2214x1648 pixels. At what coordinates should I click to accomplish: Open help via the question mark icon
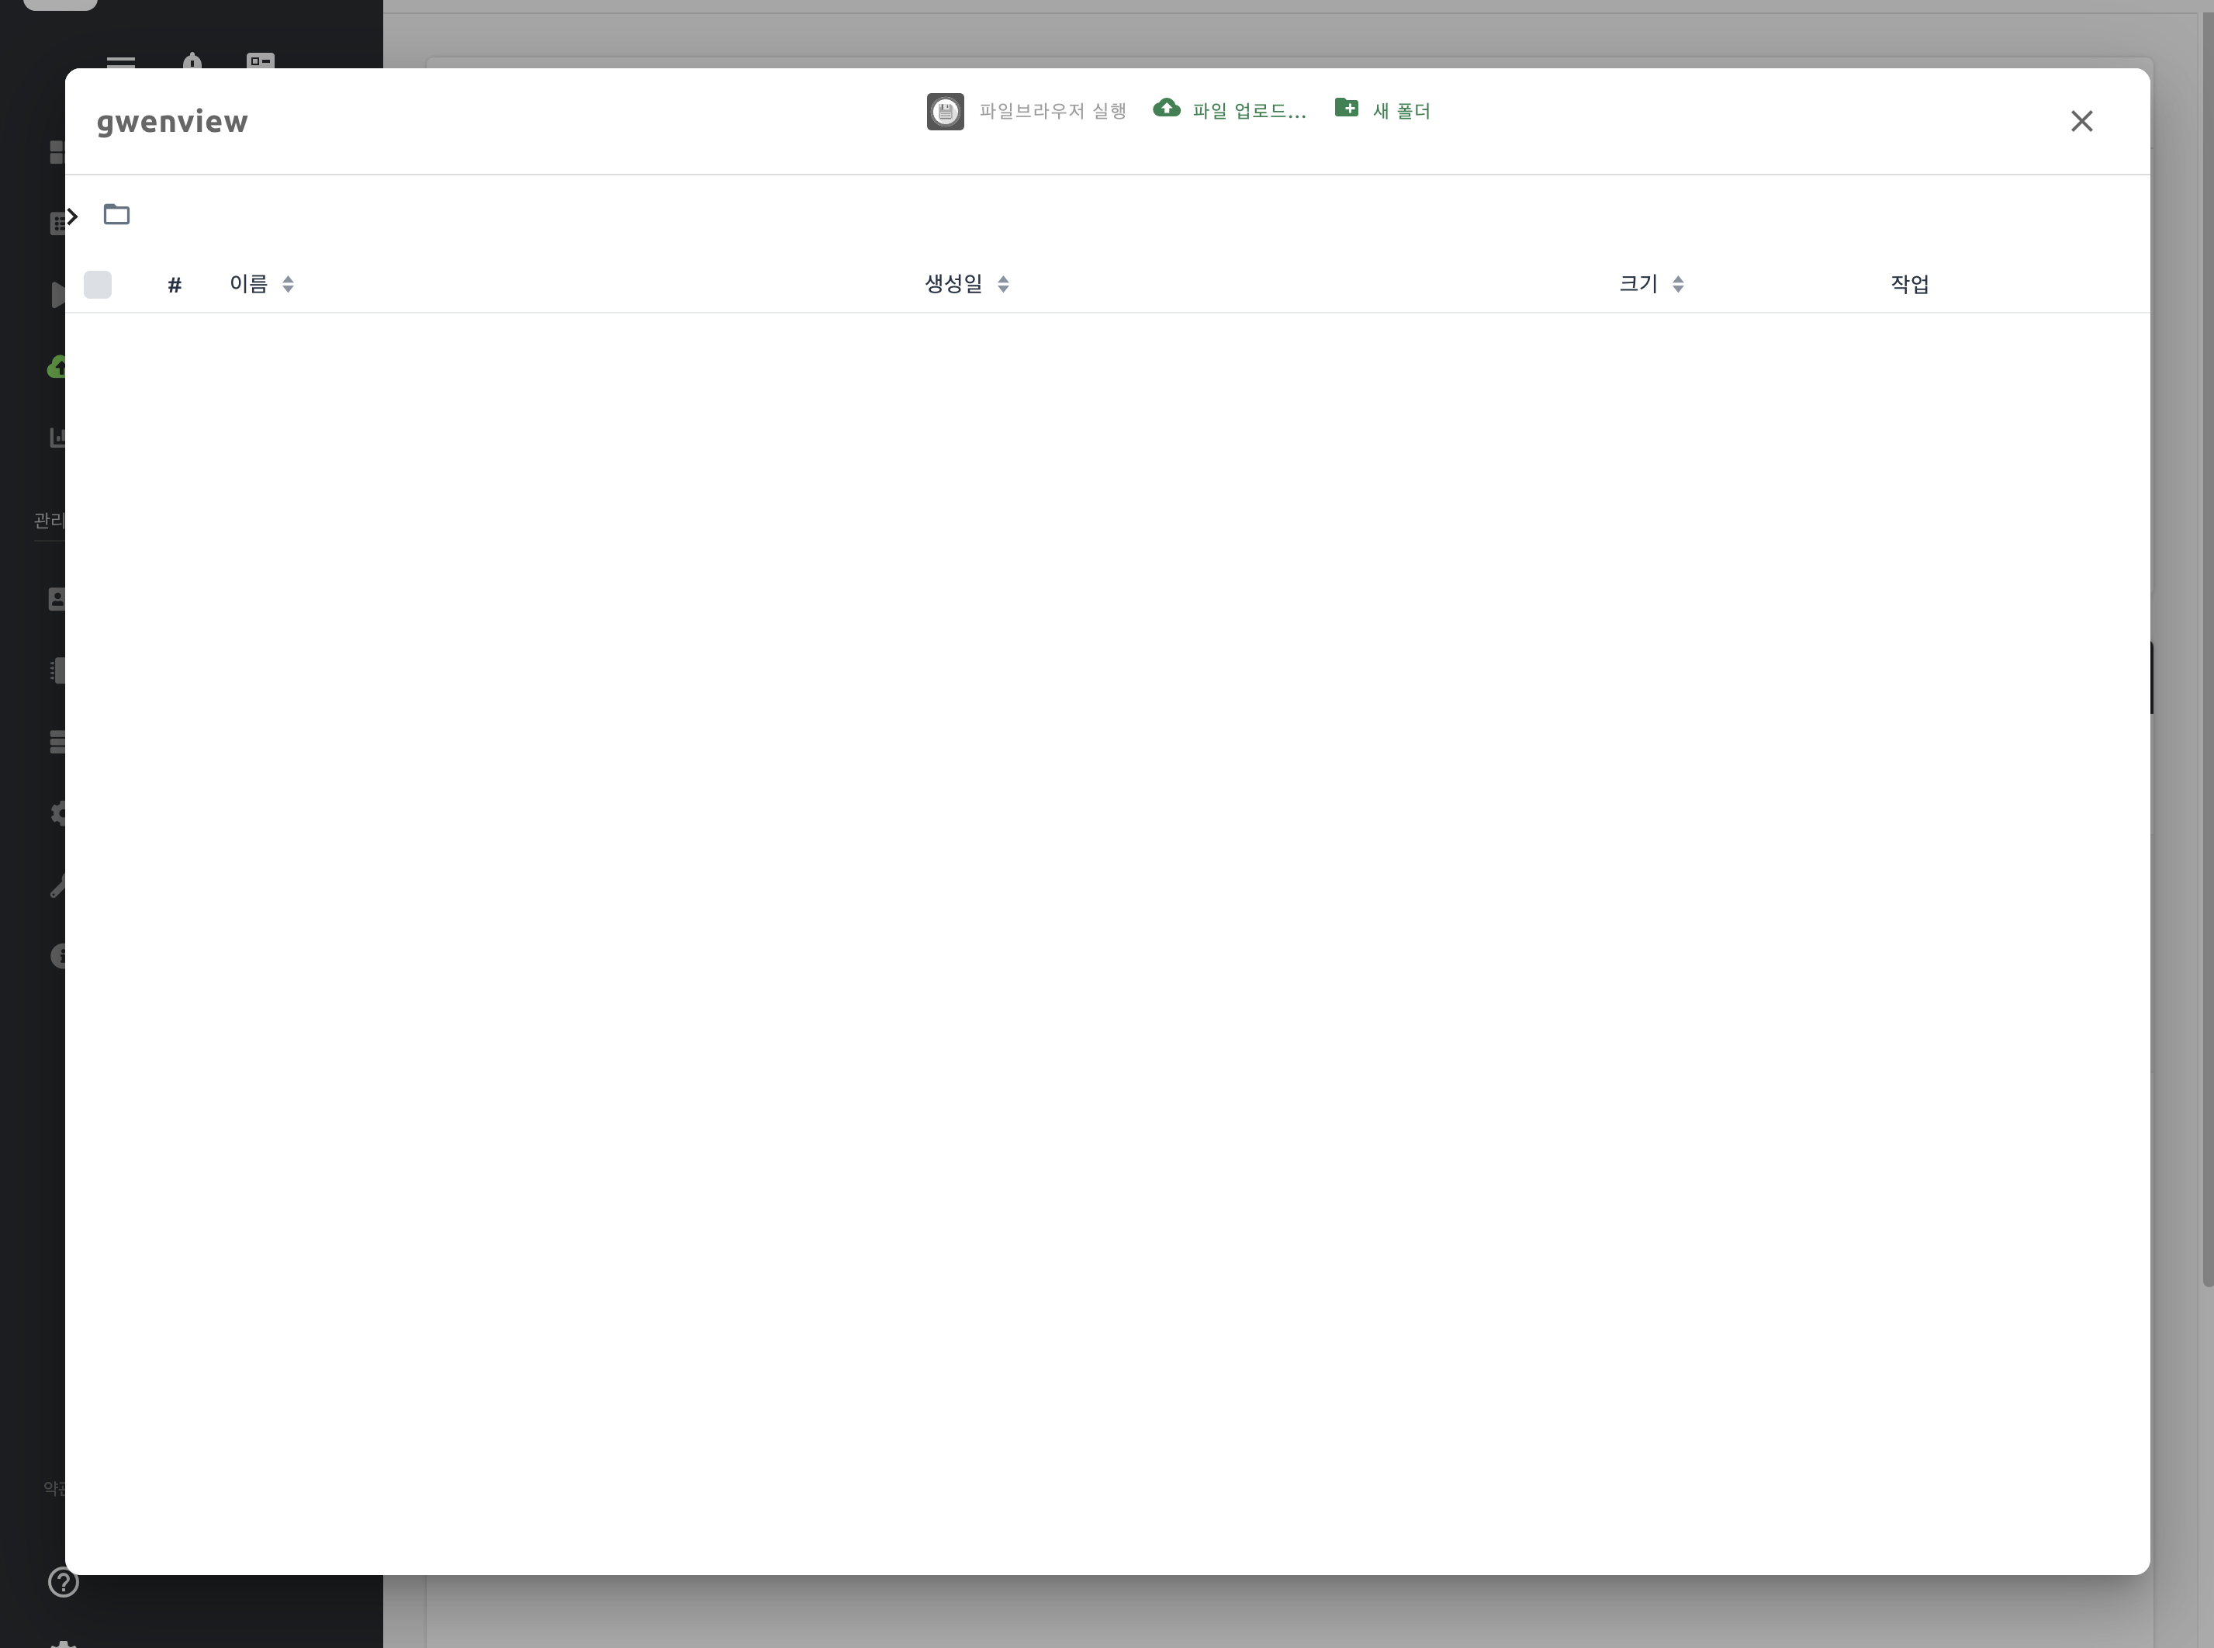(63, 1582)
